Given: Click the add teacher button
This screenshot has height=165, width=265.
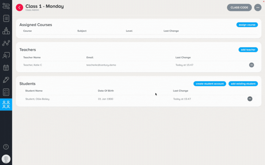Looking at the screenshot, I should tap(248, 50).
